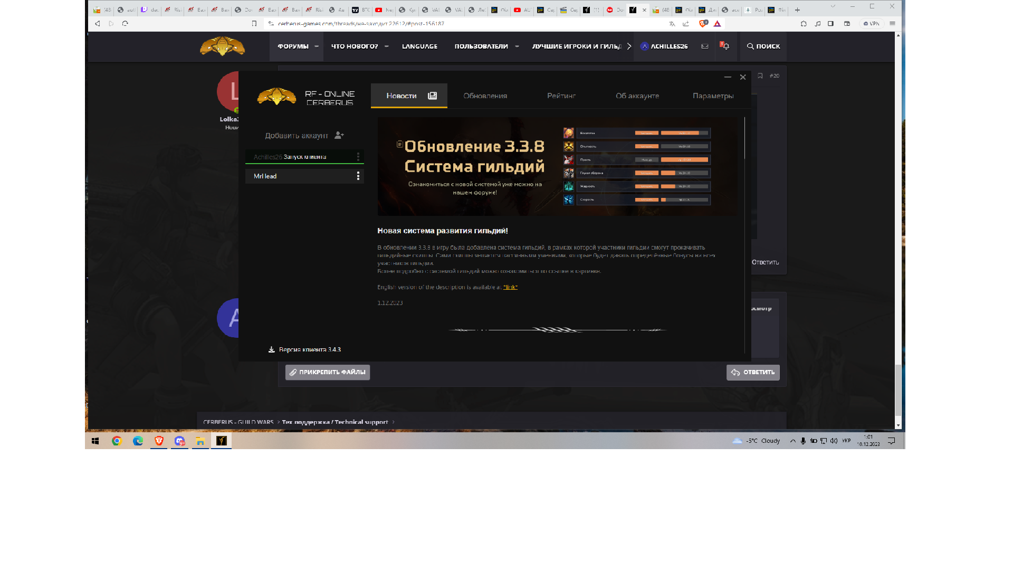Click the ОТВЕТИТЬ reply button
Viewport: 1013px width, 570px height.
click(753, 372)
